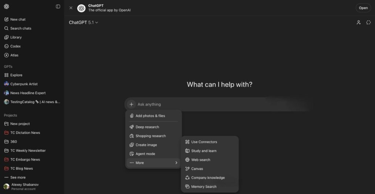This screenshot has height=194, width=375.
Task: Click the ChatGPT app banner logo
Action: coord(81,8)
